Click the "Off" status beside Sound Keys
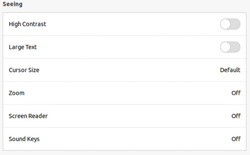This screenshot has width=250, height=155. pyautogui.click(x=236, y=139)
